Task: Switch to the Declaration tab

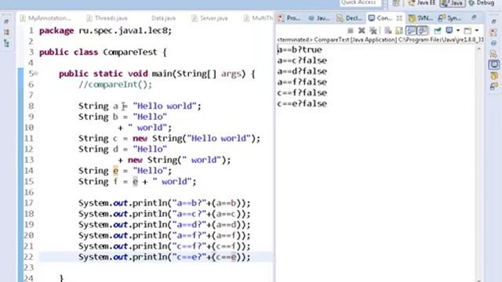Action: click(x=349, y=18)
